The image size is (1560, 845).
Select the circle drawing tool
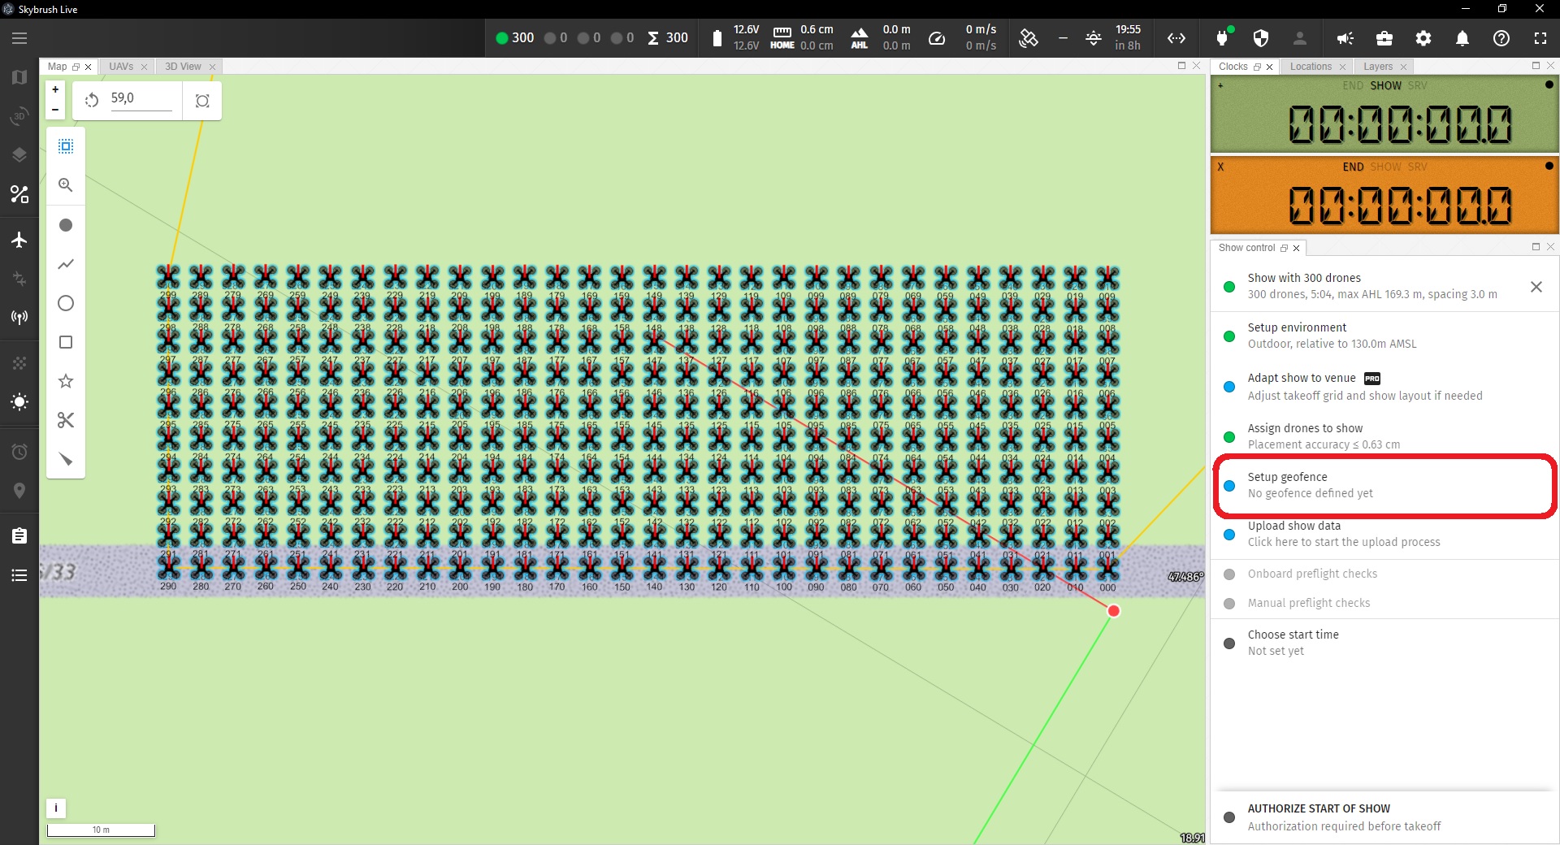pos(65,303)
